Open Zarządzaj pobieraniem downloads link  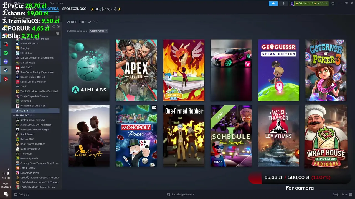point(183,195)
